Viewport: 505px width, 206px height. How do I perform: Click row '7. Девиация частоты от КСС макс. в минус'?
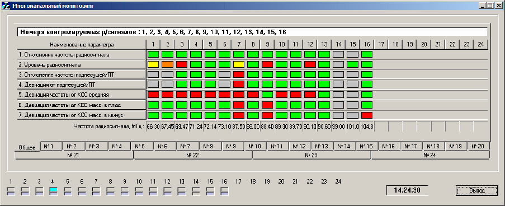click(82, 115)
